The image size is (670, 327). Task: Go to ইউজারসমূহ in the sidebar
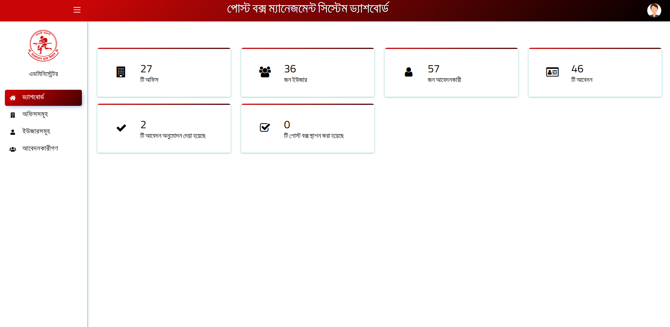pos(36,131)
